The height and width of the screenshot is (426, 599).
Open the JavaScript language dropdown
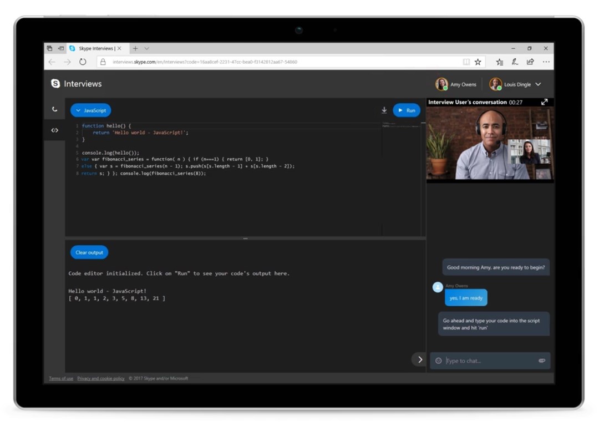pos(91,110)
